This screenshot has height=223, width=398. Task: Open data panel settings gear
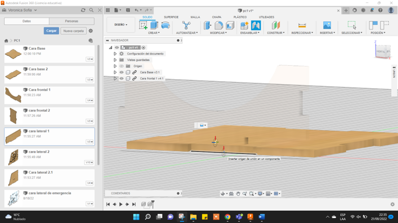tap(91, 31)
